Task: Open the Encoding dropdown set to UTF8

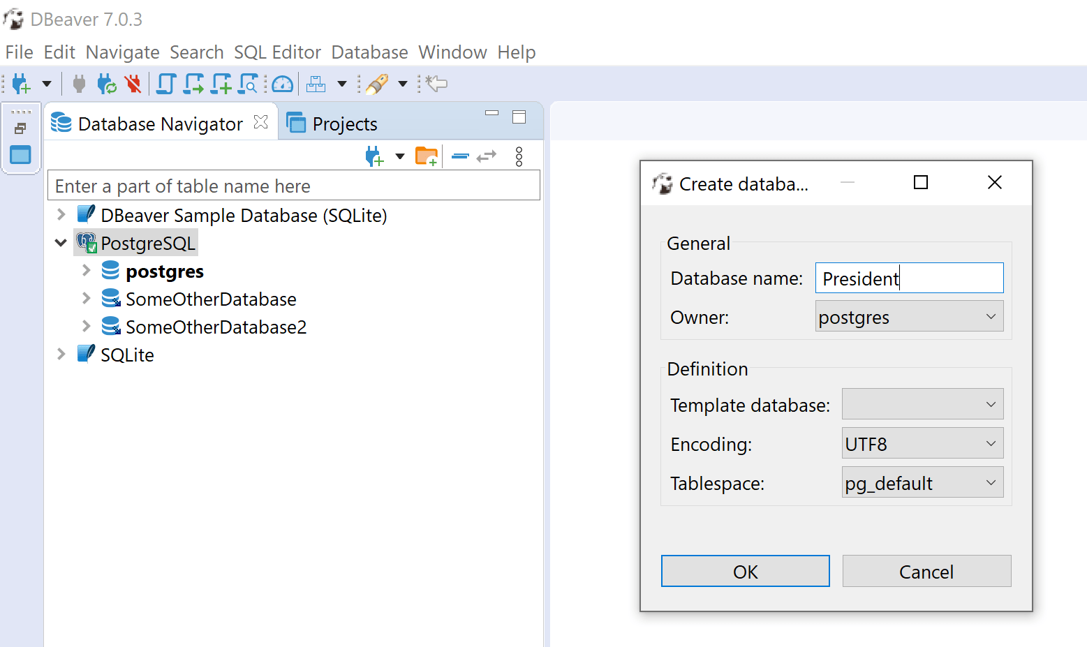Action: (x=922, y=444)
